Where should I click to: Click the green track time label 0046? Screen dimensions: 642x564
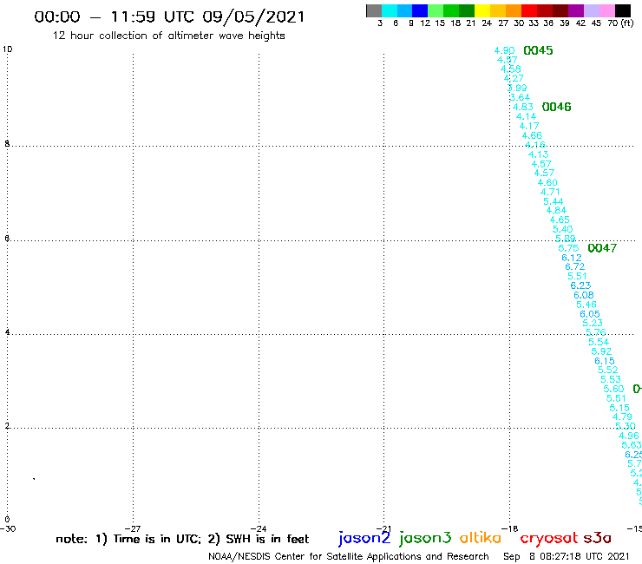coord(556,107)
